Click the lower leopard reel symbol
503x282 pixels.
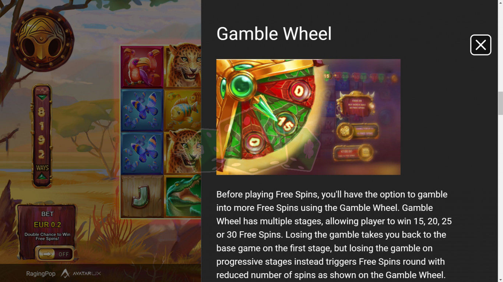pos(183,153)
